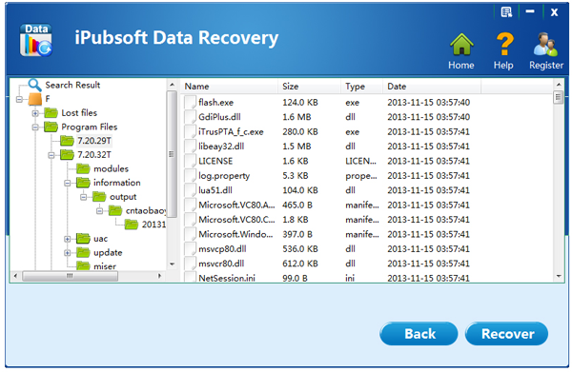The image size is (572, 372).
Task: Check the box for GdiPlus.dll
Action: coord(191,117)
